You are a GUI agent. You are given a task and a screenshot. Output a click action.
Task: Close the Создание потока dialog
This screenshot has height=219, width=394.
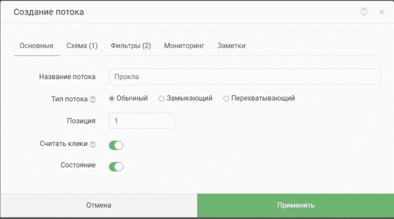pos(382,12)
